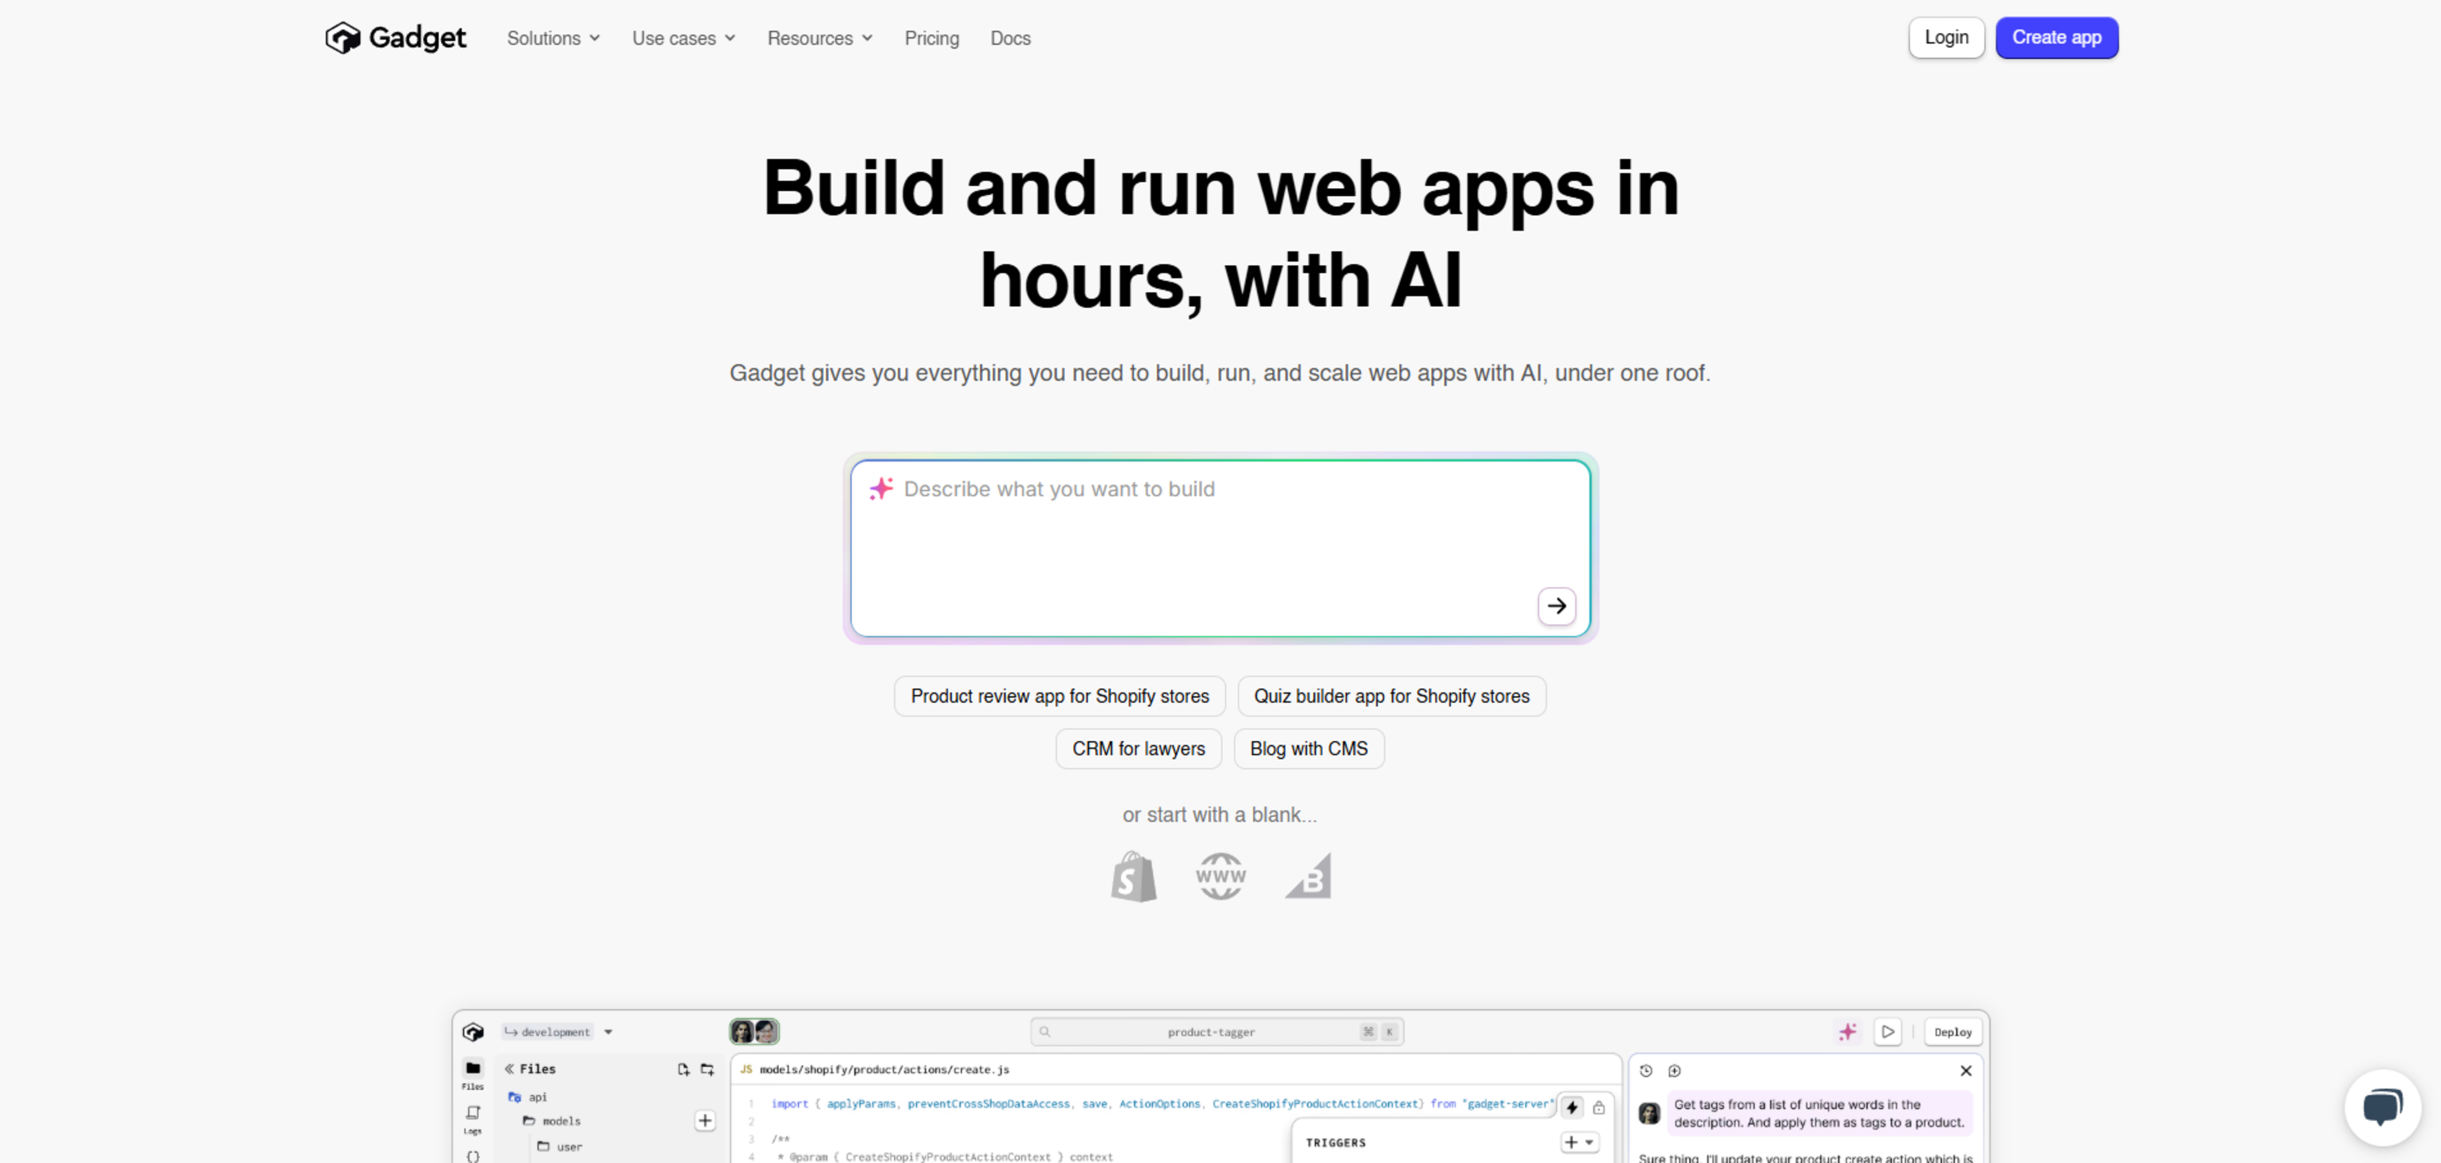
Task: Click the blue Create app button
Action: point(2056,38)
